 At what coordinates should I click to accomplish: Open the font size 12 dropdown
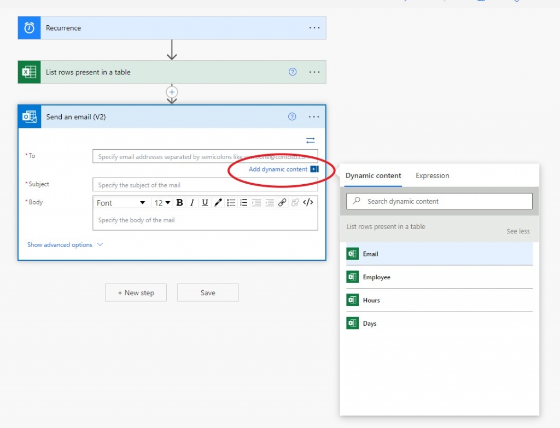coord(161,202)
